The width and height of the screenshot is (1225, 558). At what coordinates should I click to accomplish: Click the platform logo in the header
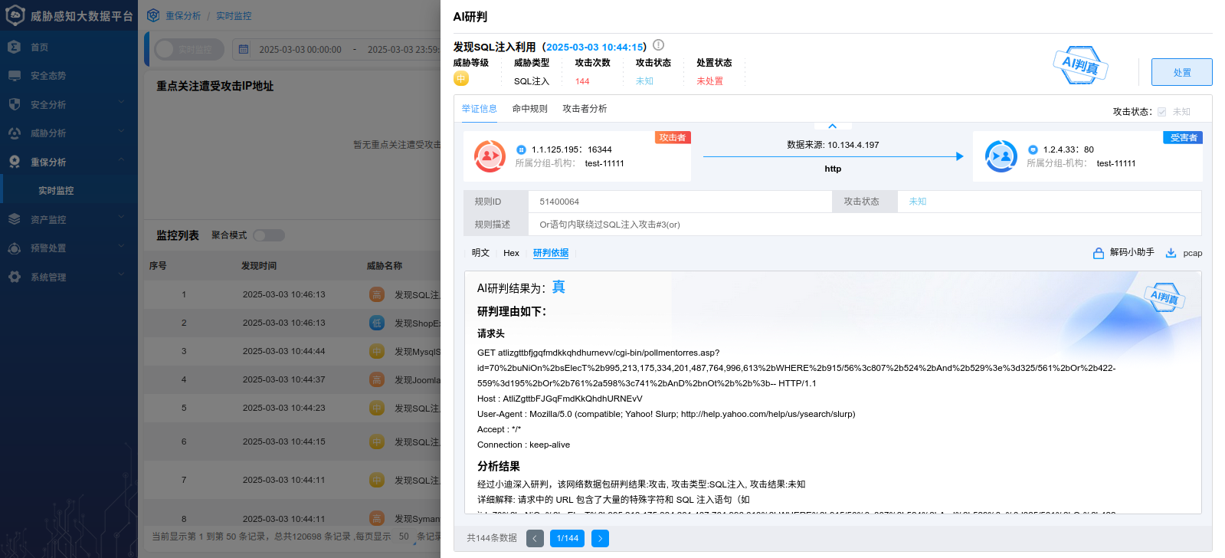tap(15, 15)
